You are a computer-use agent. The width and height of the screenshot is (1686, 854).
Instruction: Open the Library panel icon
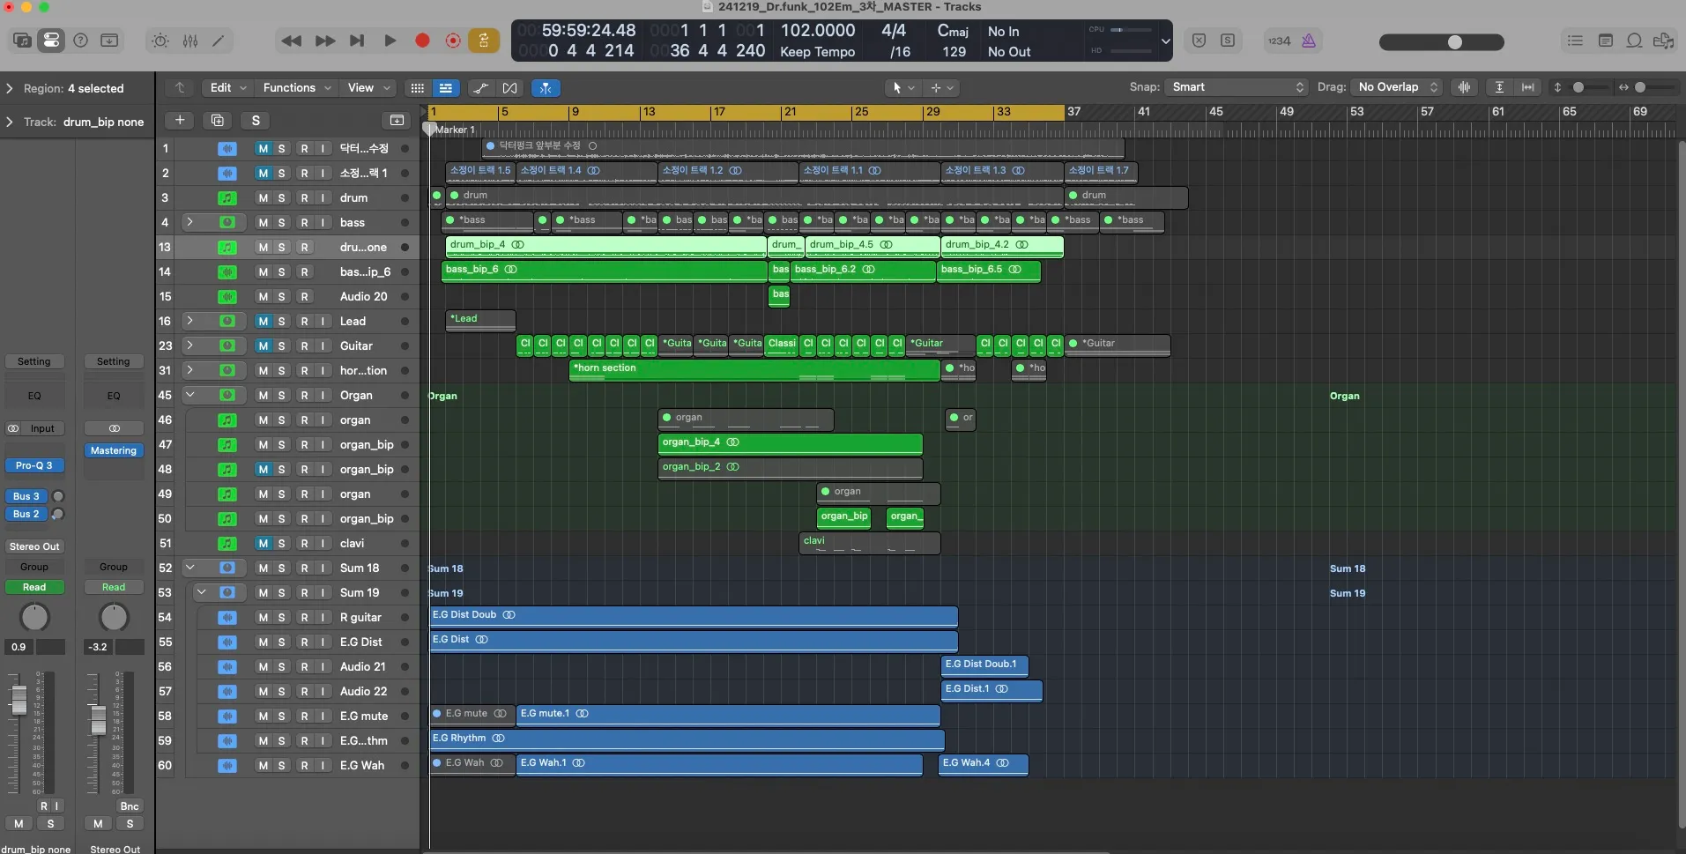pos(22,41)
